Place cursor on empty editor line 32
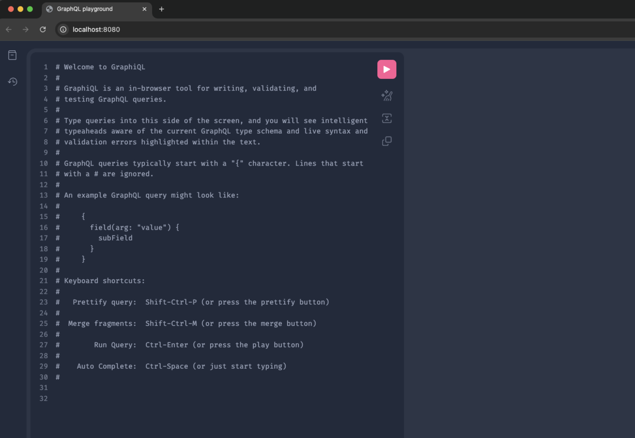Viewport: 635px width, 438px height. [212, 398]
